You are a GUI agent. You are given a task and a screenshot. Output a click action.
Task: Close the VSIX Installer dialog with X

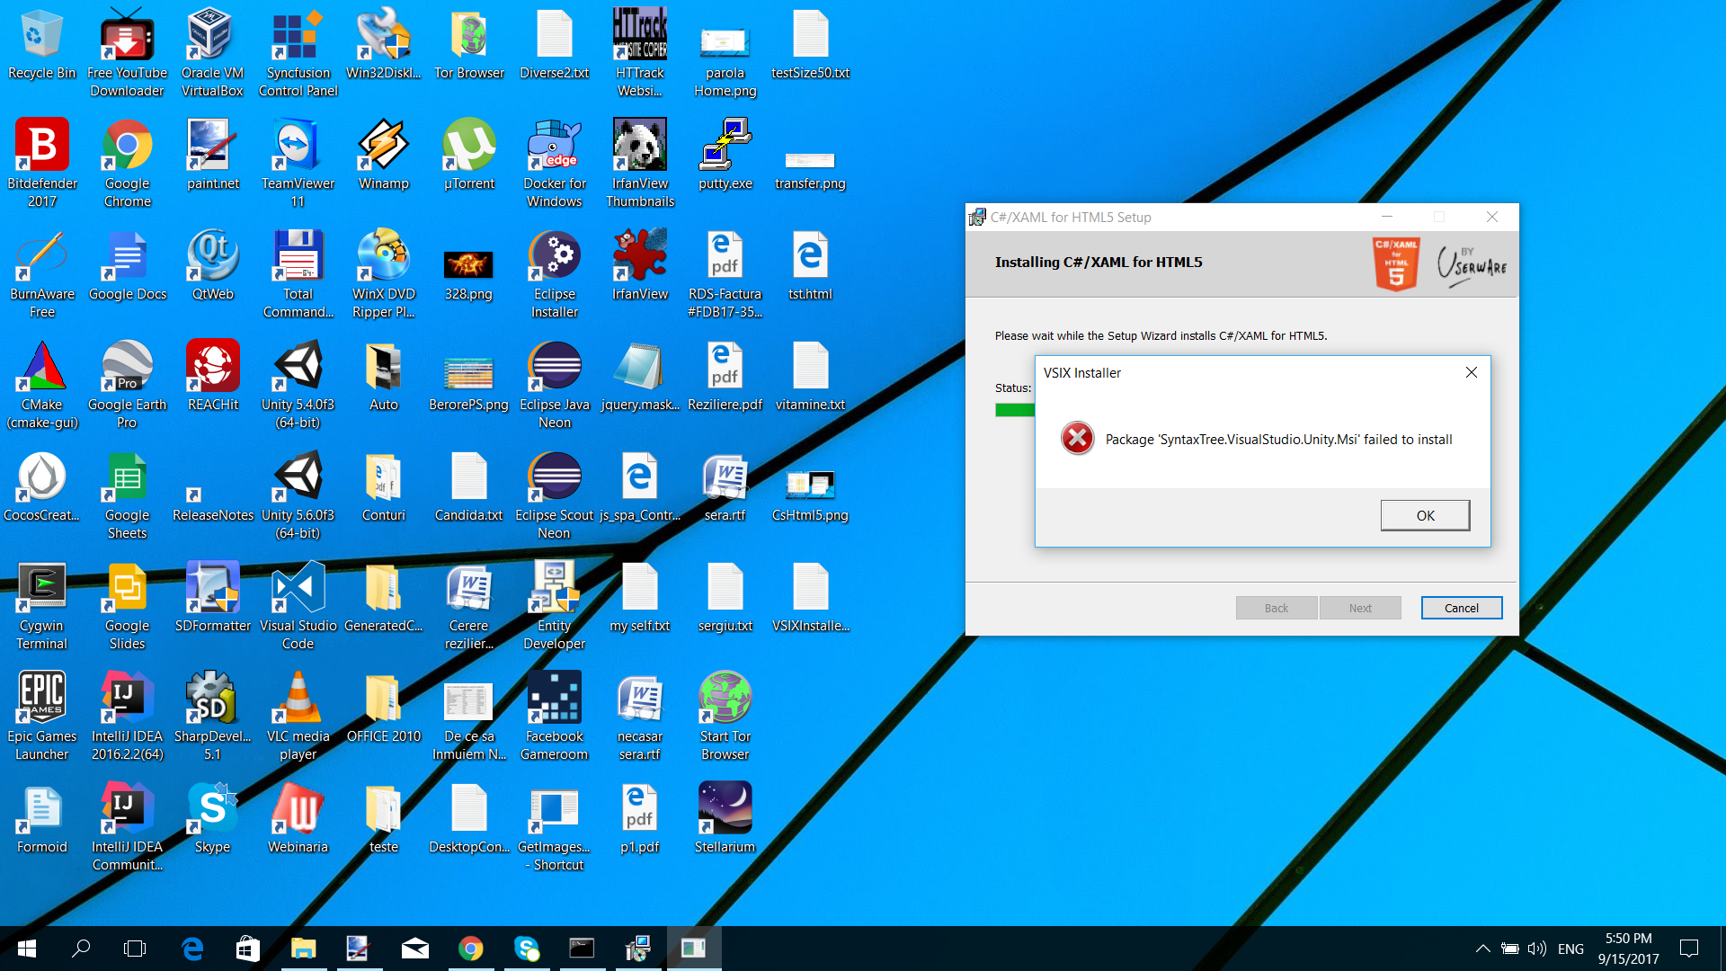(x=1472, y=372)
